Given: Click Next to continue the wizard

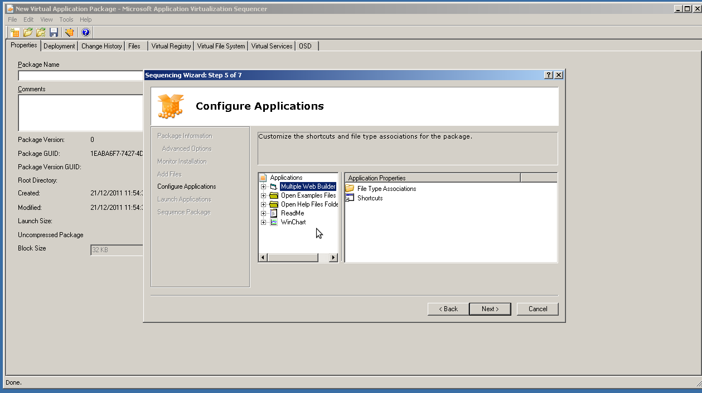Looking at the screenshot, I should tap(490, 309).
